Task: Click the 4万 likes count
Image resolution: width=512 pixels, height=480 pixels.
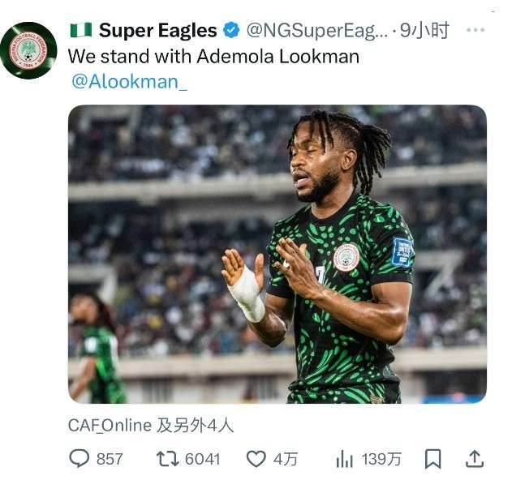Action: point(286,459)
